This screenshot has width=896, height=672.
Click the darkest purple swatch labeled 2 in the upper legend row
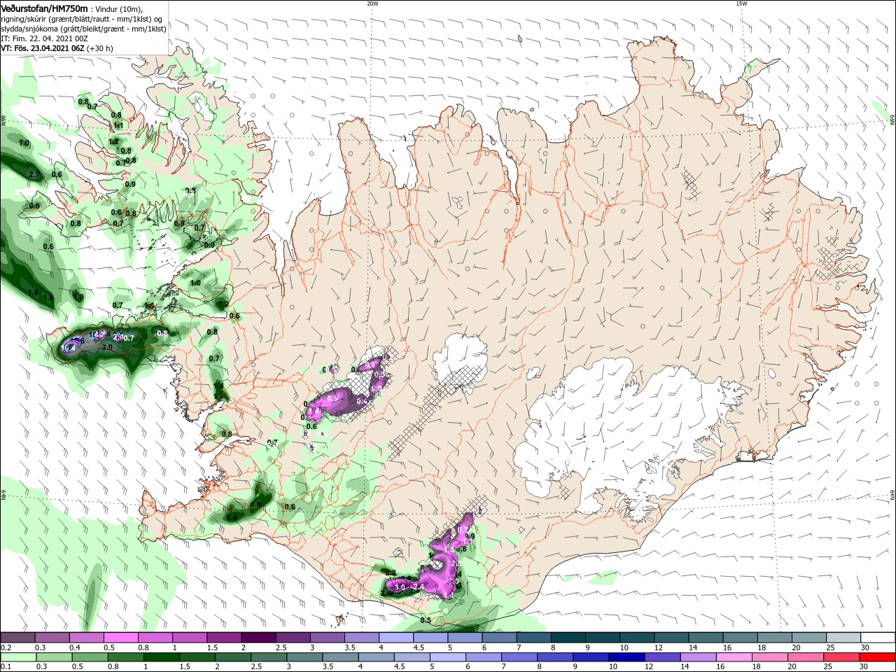(x=258, y=638)
